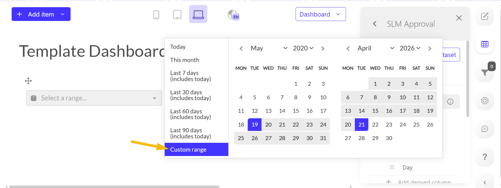Open the comments speech bubble icon
Viewport: 501px width, 188px height.
pos(484,129)
